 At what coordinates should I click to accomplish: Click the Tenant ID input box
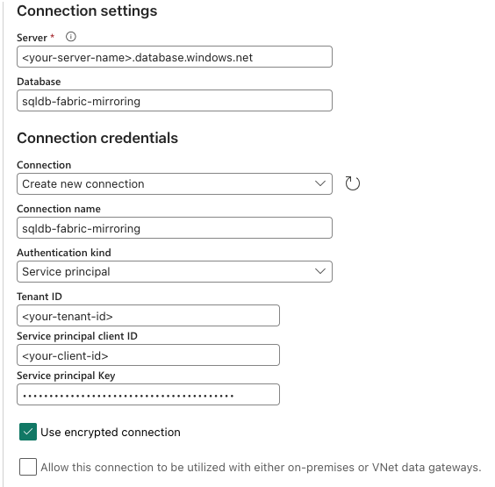[148, 316]
